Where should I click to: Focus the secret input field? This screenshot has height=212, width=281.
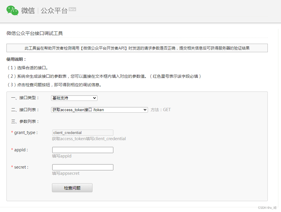point(83,167)
